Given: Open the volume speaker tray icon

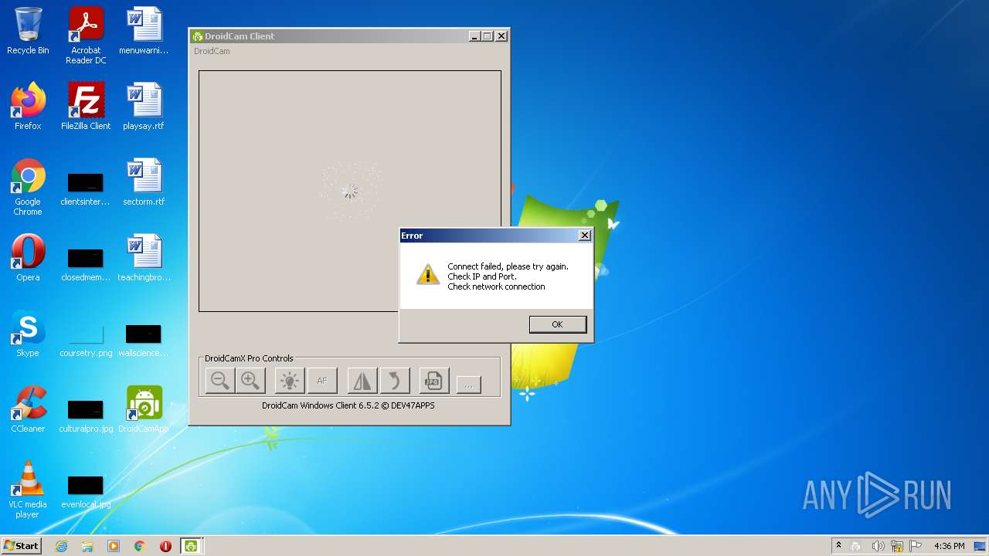Looking at the screenshot, I should click(878, 546).
